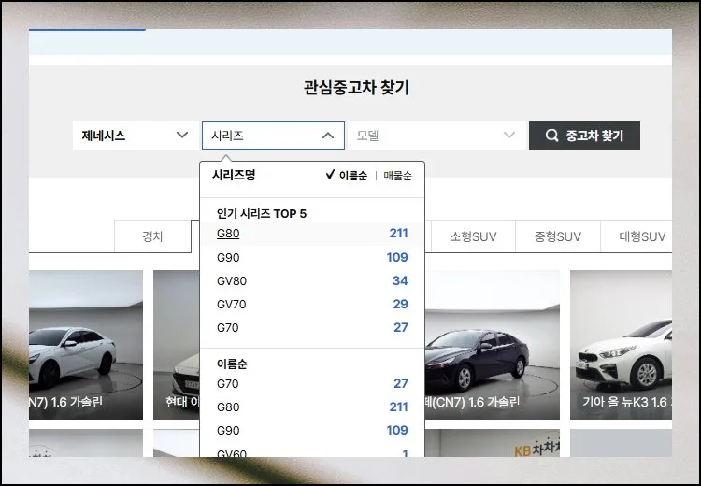Open the black 아반떼(CN7) 1.6 가솔린 car thumbnail

(x=492, y=346)
